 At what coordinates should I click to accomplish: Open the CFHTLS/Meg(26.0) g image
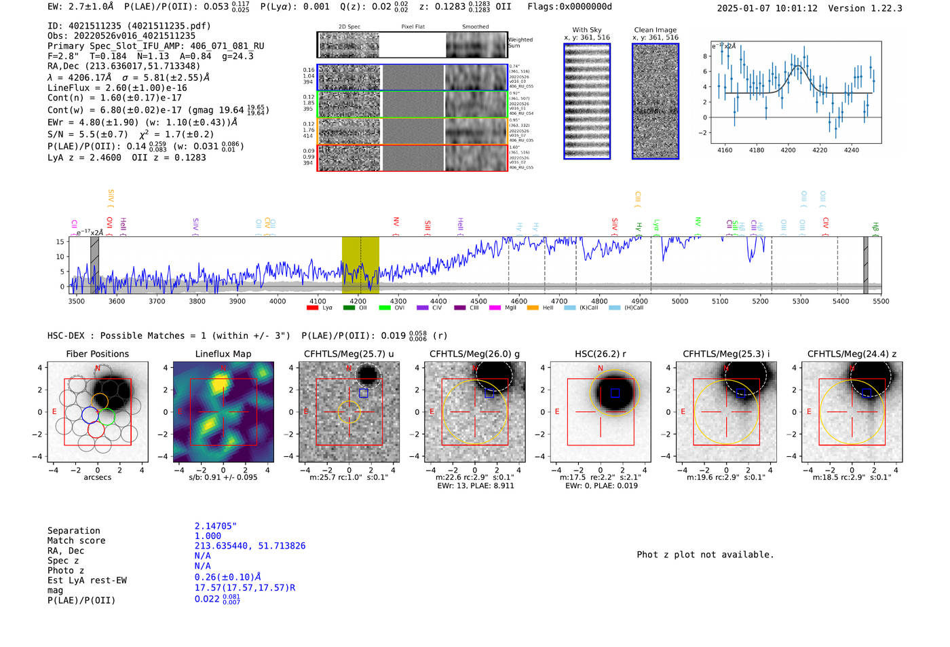(475, 411)
